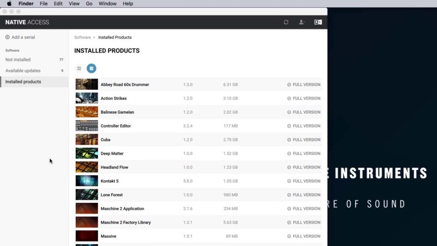Open the Help menu
This screenshot has height=246, width=437.
click(x=128, y=4)
